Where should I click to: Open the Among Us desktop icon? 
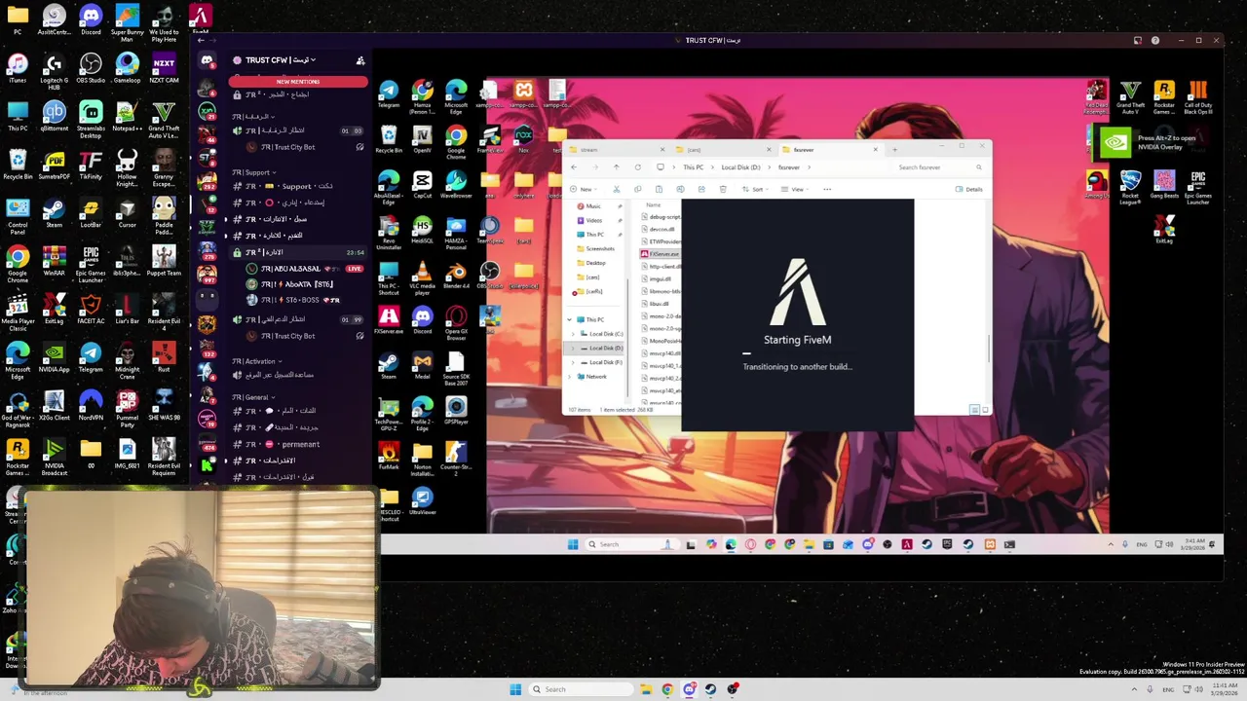(1097, 185)
